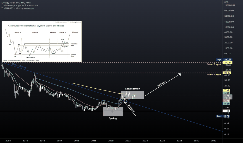This screenshot has width=243, height=143.
Task: Click the 2014 time axis label
Action: click(59, 141)
